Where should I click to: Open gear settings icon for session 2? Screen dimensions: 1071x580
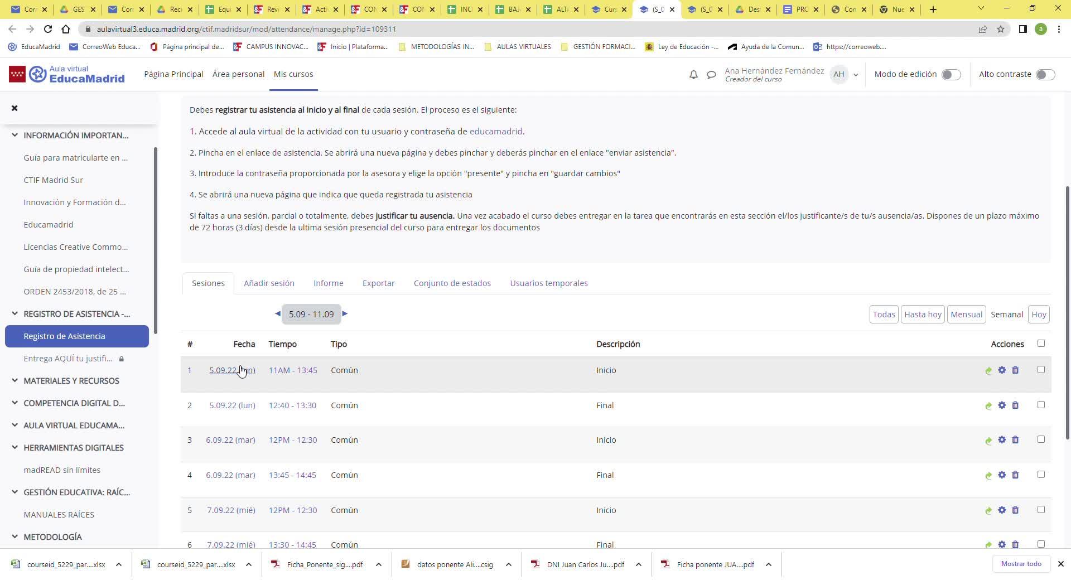tap(1002, 405)
